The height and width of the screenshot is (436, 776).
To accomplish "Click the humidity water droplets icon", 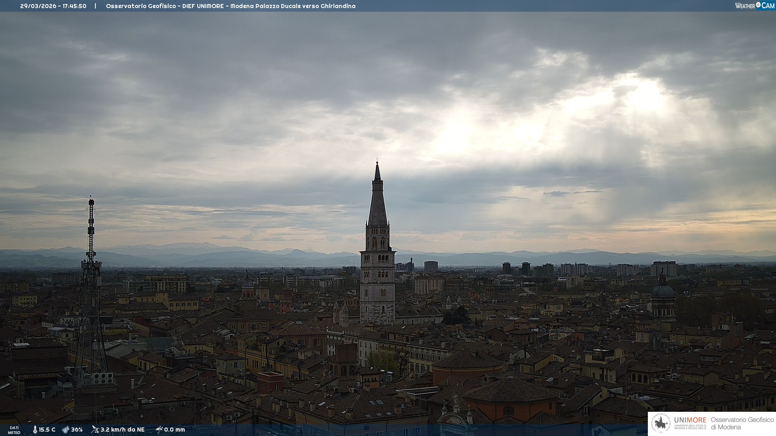I will click(x=65, y=430).
